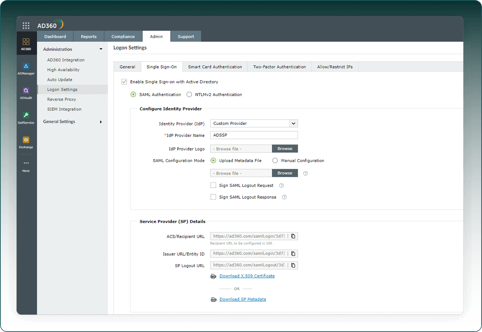
Task: Choose Manual Configuration mode
Action: 275,161
